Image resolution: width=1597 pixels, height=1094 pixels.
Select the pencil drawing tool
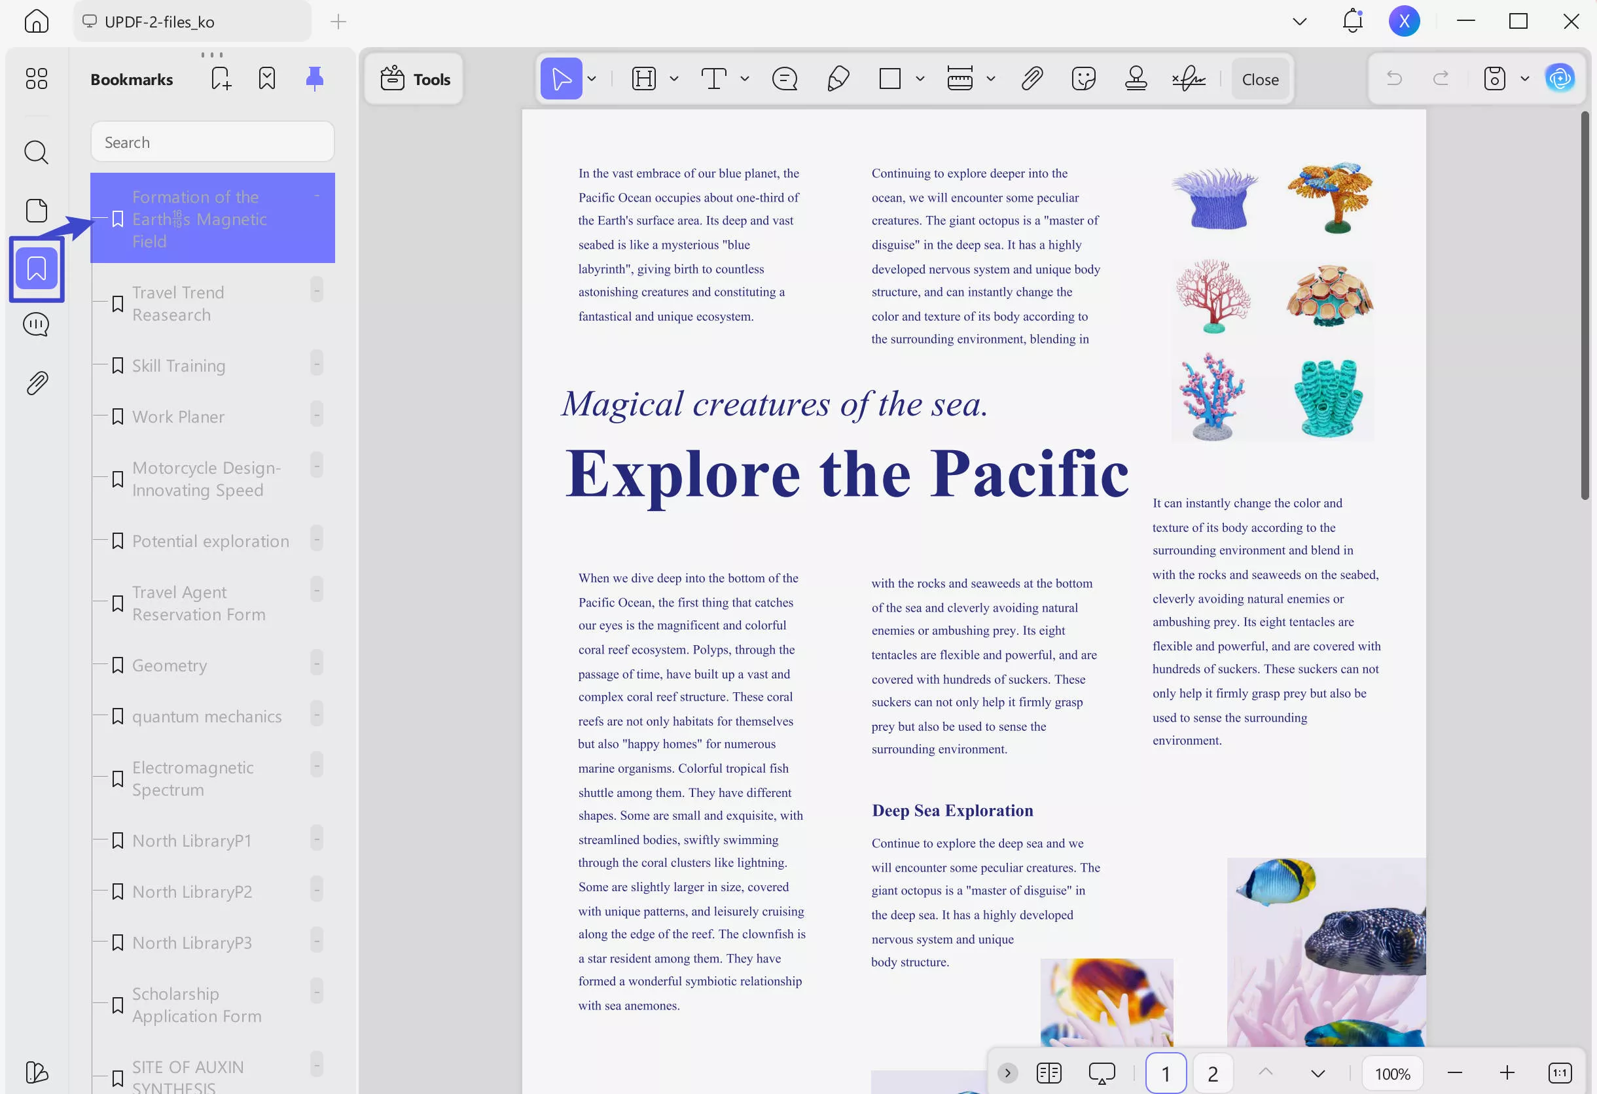point(838,79)
